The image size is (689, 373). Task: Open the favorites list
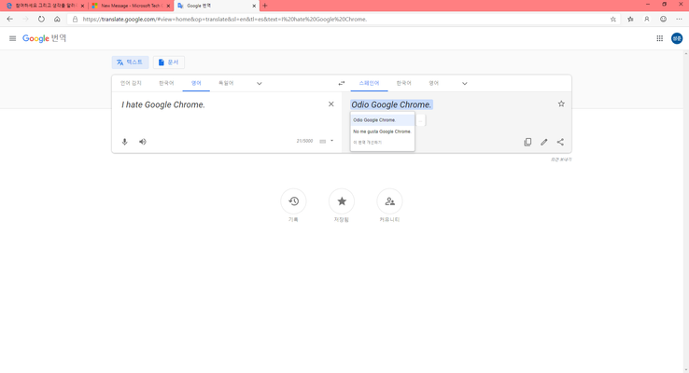coord(630,20)
